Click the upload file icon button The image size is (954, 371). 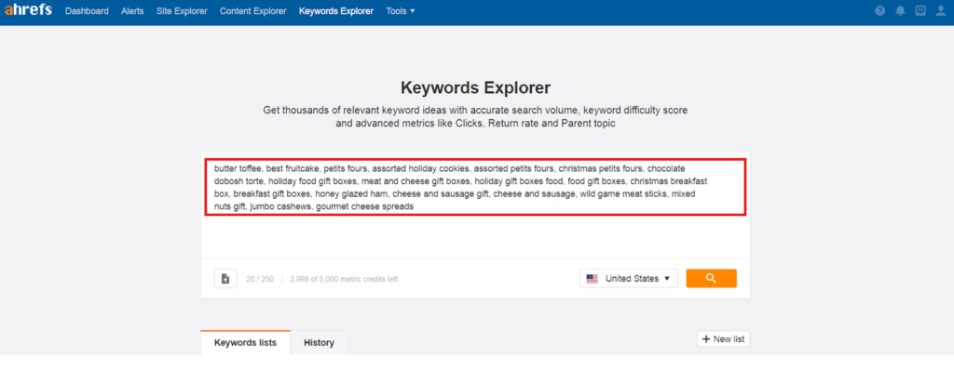[225, 279]
